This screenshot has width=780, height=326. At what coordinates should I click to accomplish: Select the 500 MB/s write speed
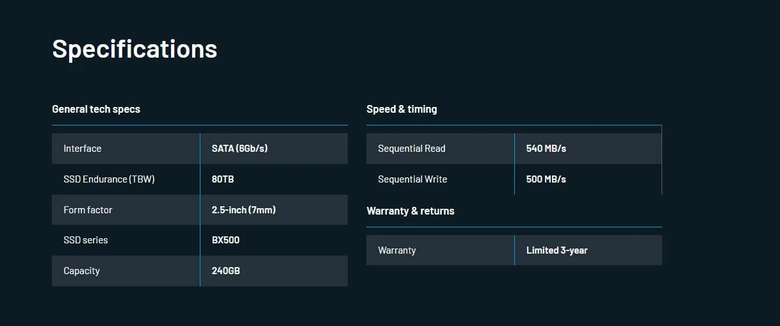pos(546,179)
